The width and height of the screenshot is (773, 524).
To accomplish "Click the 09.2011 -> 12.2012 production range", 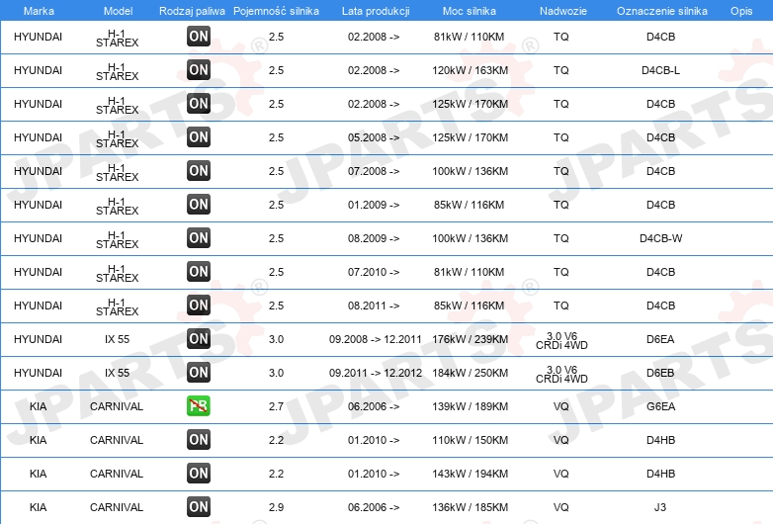I will (x=376, y=373).
